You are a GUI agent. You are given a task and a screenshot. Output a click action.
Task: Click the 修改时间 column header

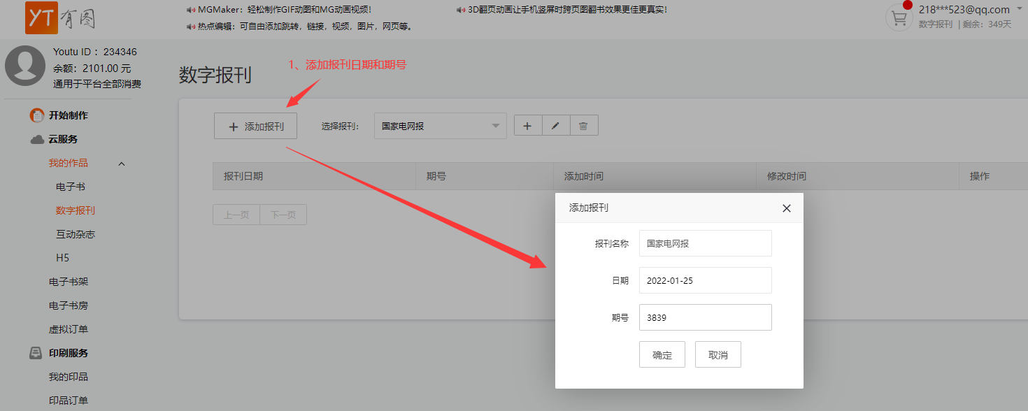857,176
